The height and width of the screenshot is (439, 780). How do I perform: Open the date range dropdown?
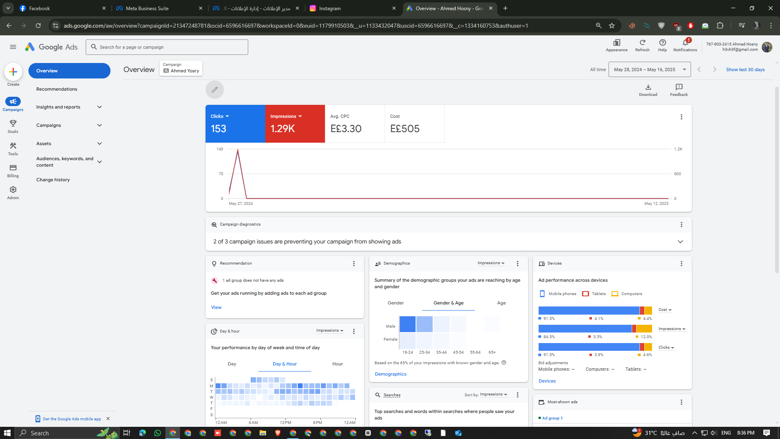pyautogui.click(x=649, y=70)
